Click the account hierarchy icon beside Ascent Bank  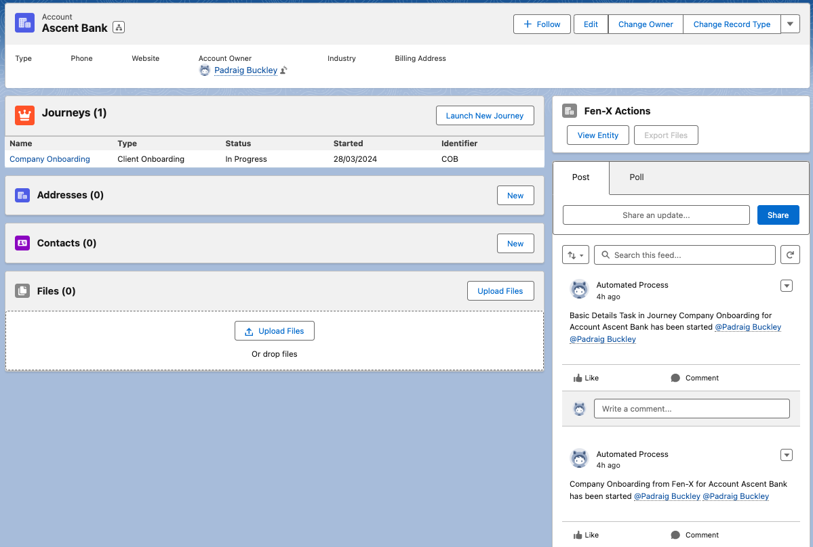coord(119,27)
